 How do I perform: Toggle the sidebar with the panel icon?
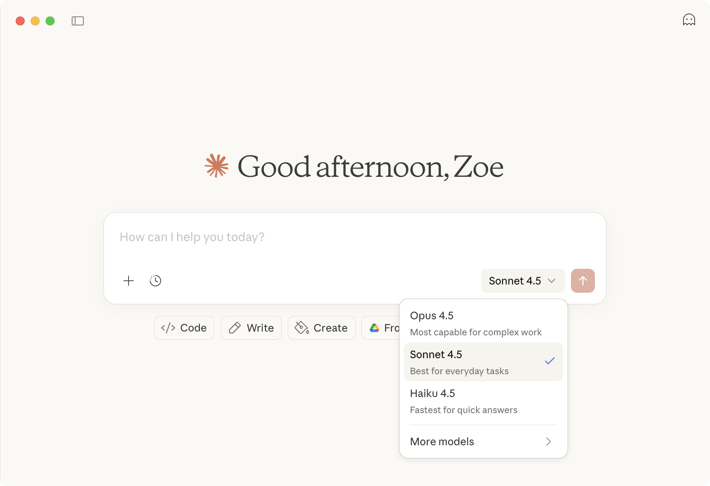click(78, 21)
